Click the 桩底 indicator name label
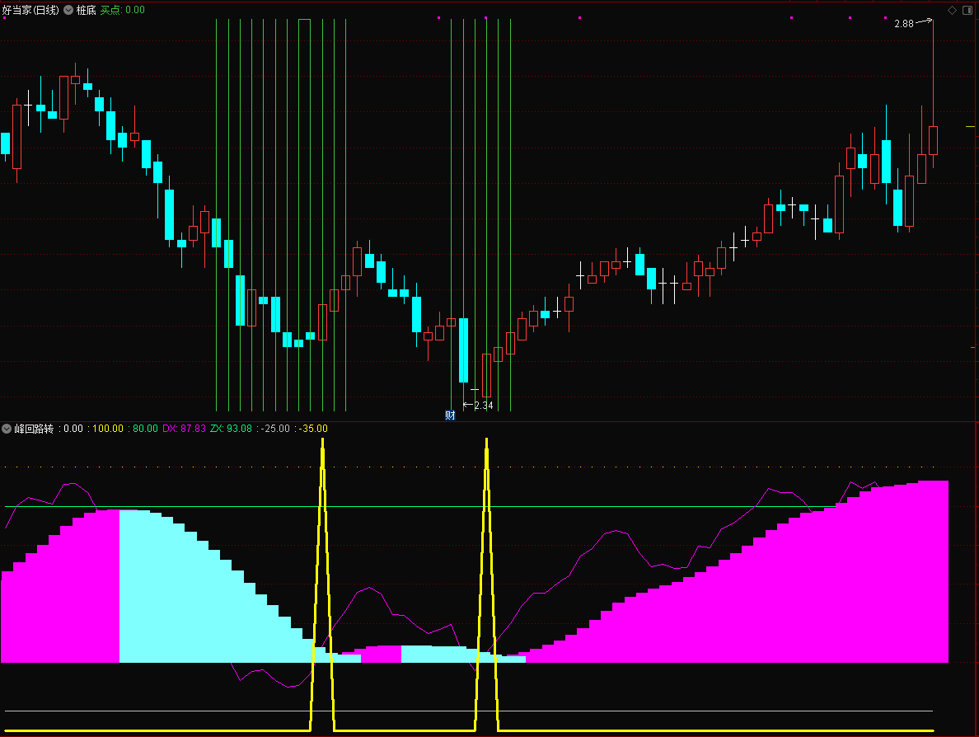 pyautogui.click(x=87, y=10)
